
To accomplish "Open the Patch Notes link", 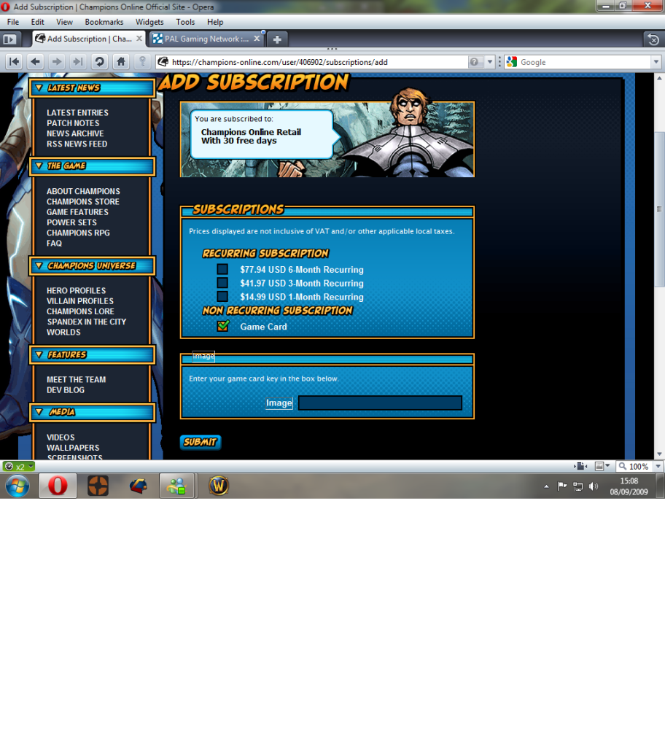I will point(73,123).
